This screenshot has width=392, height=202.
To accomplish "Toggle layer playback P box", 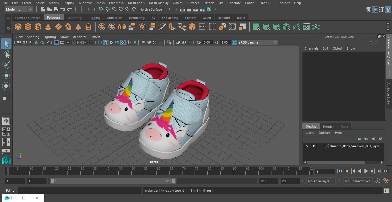I will (x=314, y=146).
